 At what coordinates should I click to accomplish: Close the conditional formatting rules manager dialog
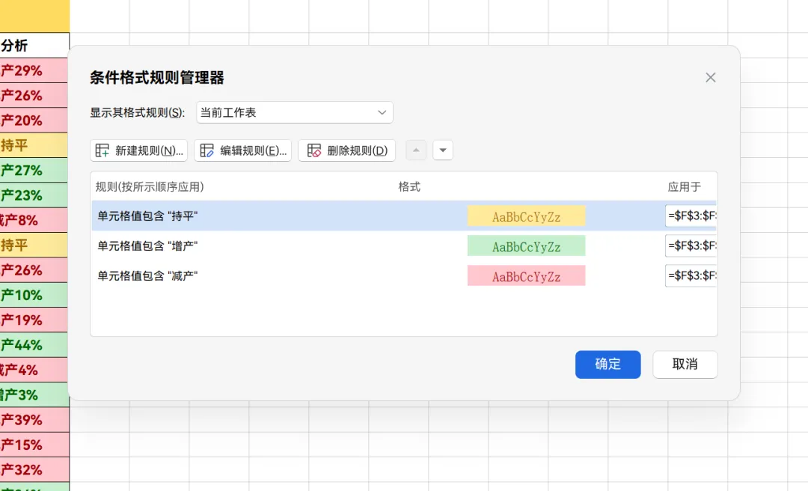(711, 77)
